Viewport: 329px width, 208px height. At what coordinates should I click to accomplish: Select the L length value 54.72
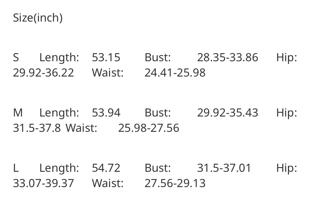106,168
